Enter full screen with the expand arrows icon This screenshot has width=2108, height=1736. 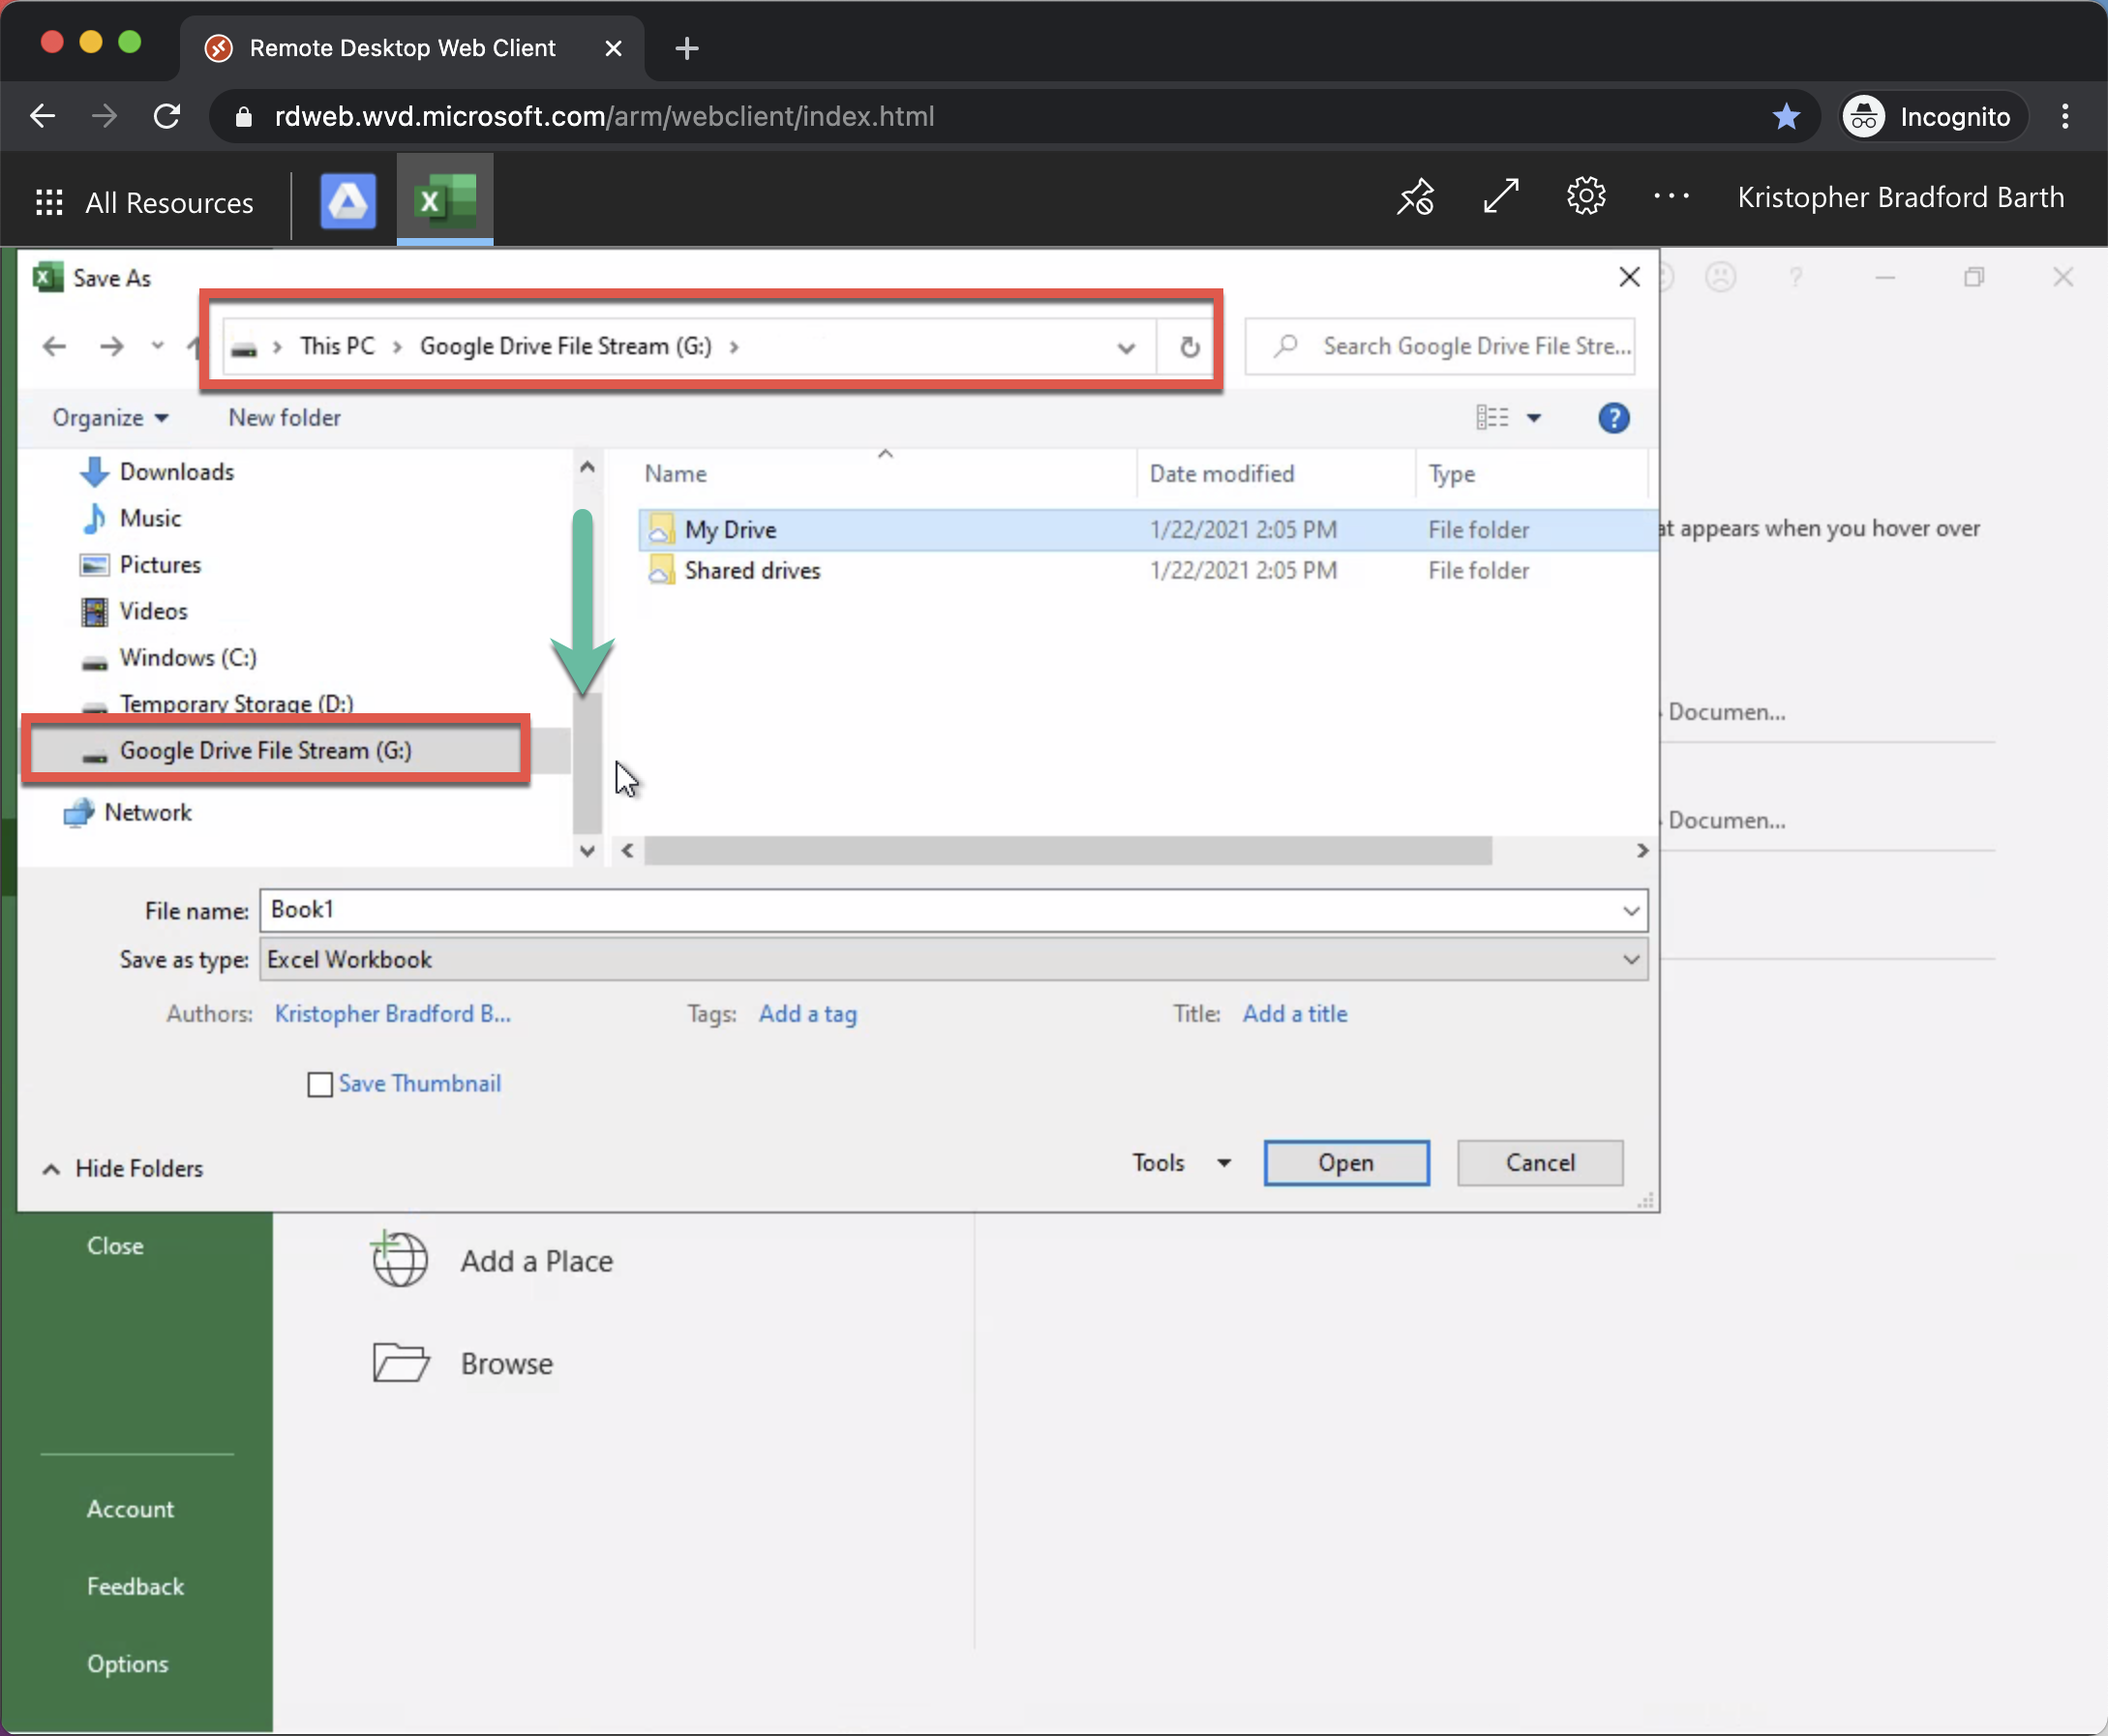point(1501,196)
